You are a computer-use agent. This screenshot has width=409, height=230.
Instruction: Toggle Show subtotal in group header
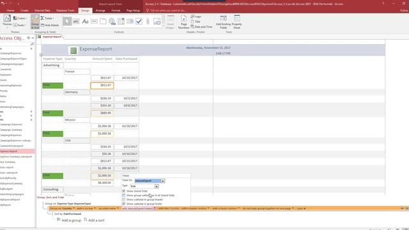123,199
